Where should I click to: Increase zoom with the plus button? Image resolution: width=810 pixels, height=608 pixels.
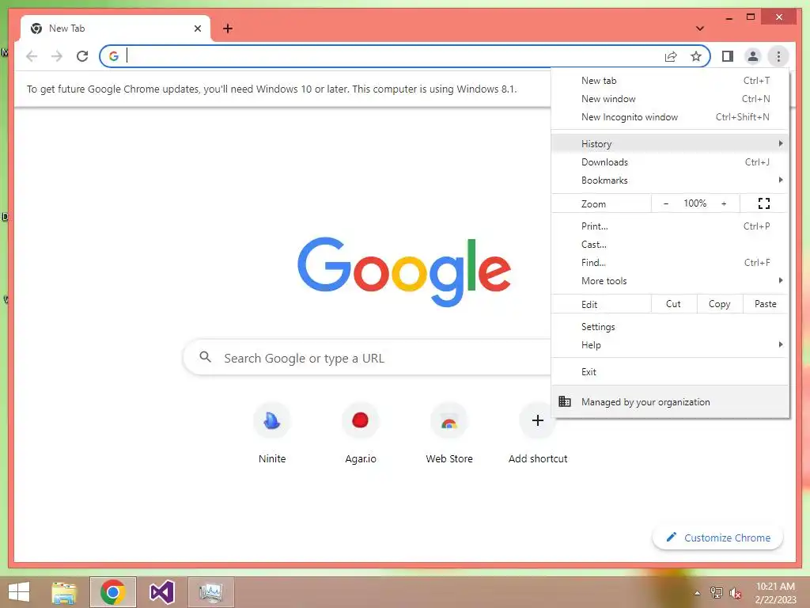(x=724, y=203)
